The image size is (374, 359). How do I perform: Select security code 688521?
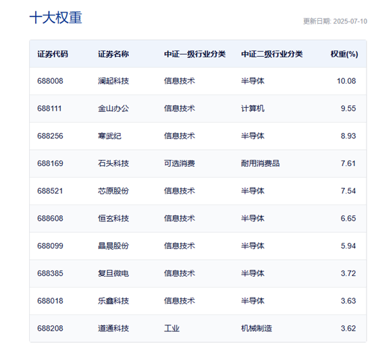(x=51, y=191)
